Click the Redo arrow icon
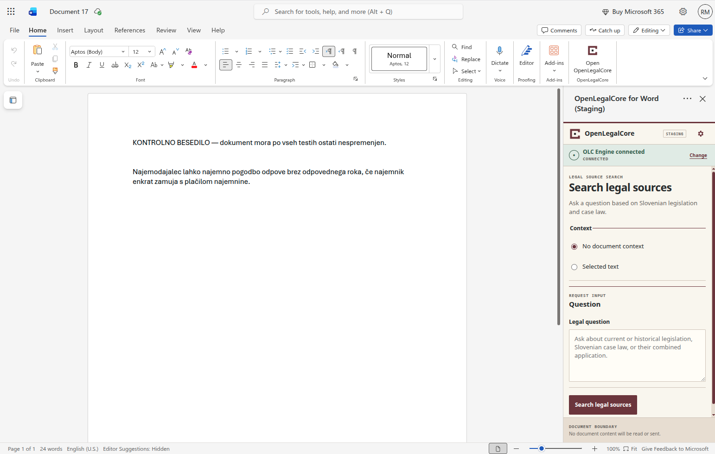Screen dimensions: 715x454 click(x=14, y=63)
